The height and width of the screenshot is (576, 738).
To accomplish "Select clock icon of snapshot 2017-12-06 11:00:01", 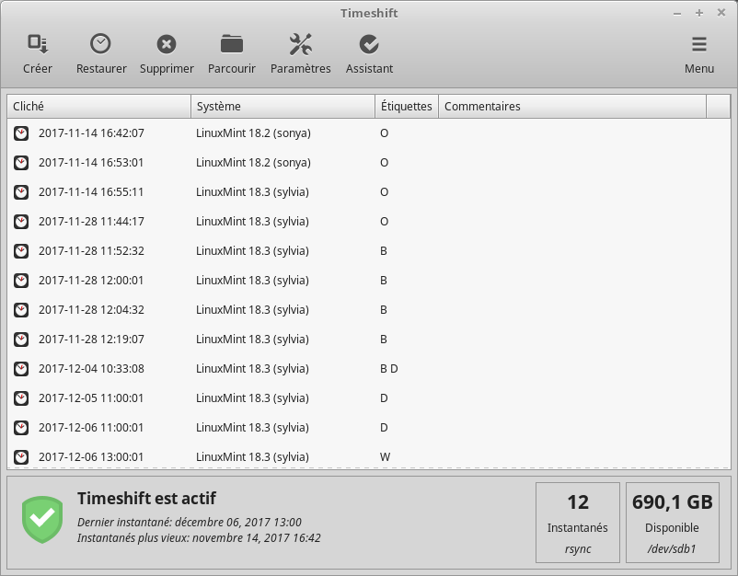I will [x=21, y=427].
